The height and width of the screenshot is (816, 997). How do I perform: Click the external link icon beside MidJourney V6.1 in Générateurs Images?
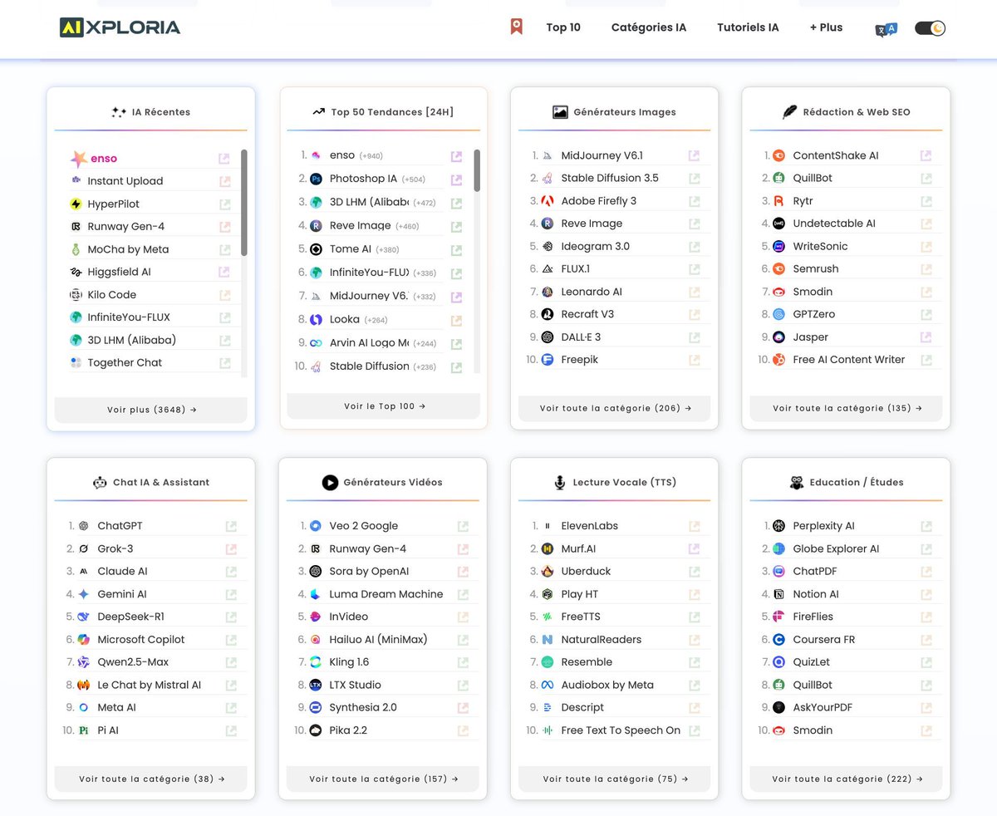point(694,155)
